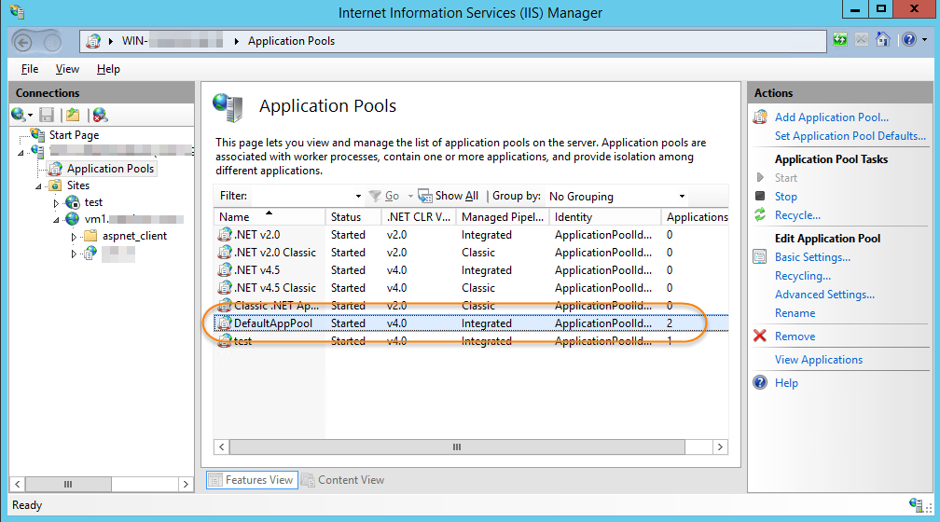The image size is (940, 522).
Task: Open the Filter dropdown arrow
Action: pyautogui.click(x=358, y=197)
